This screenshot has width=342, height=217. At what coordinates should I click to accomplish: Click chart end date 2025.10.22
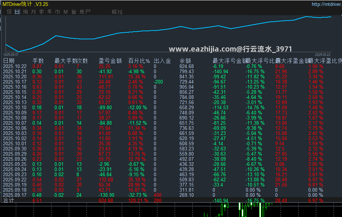pyautogui.click(x=323, y=55)
